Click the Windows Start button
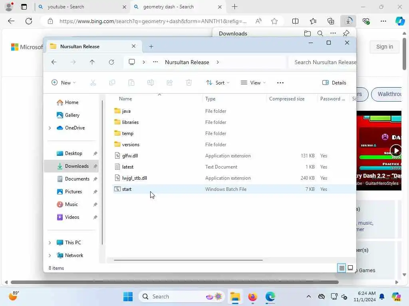This screenshot has height=306, width=409. [128, 296]
